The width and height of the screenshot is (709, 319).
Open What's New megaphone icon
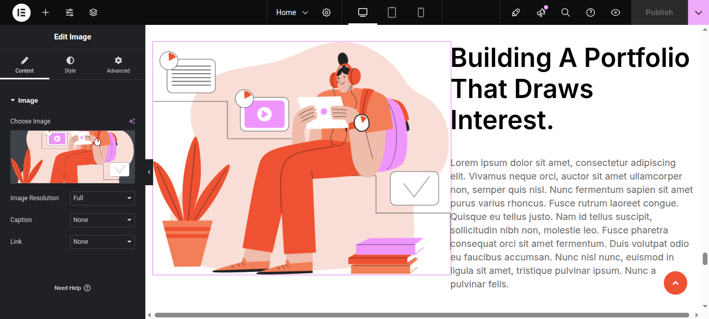(x=541, y=12)
